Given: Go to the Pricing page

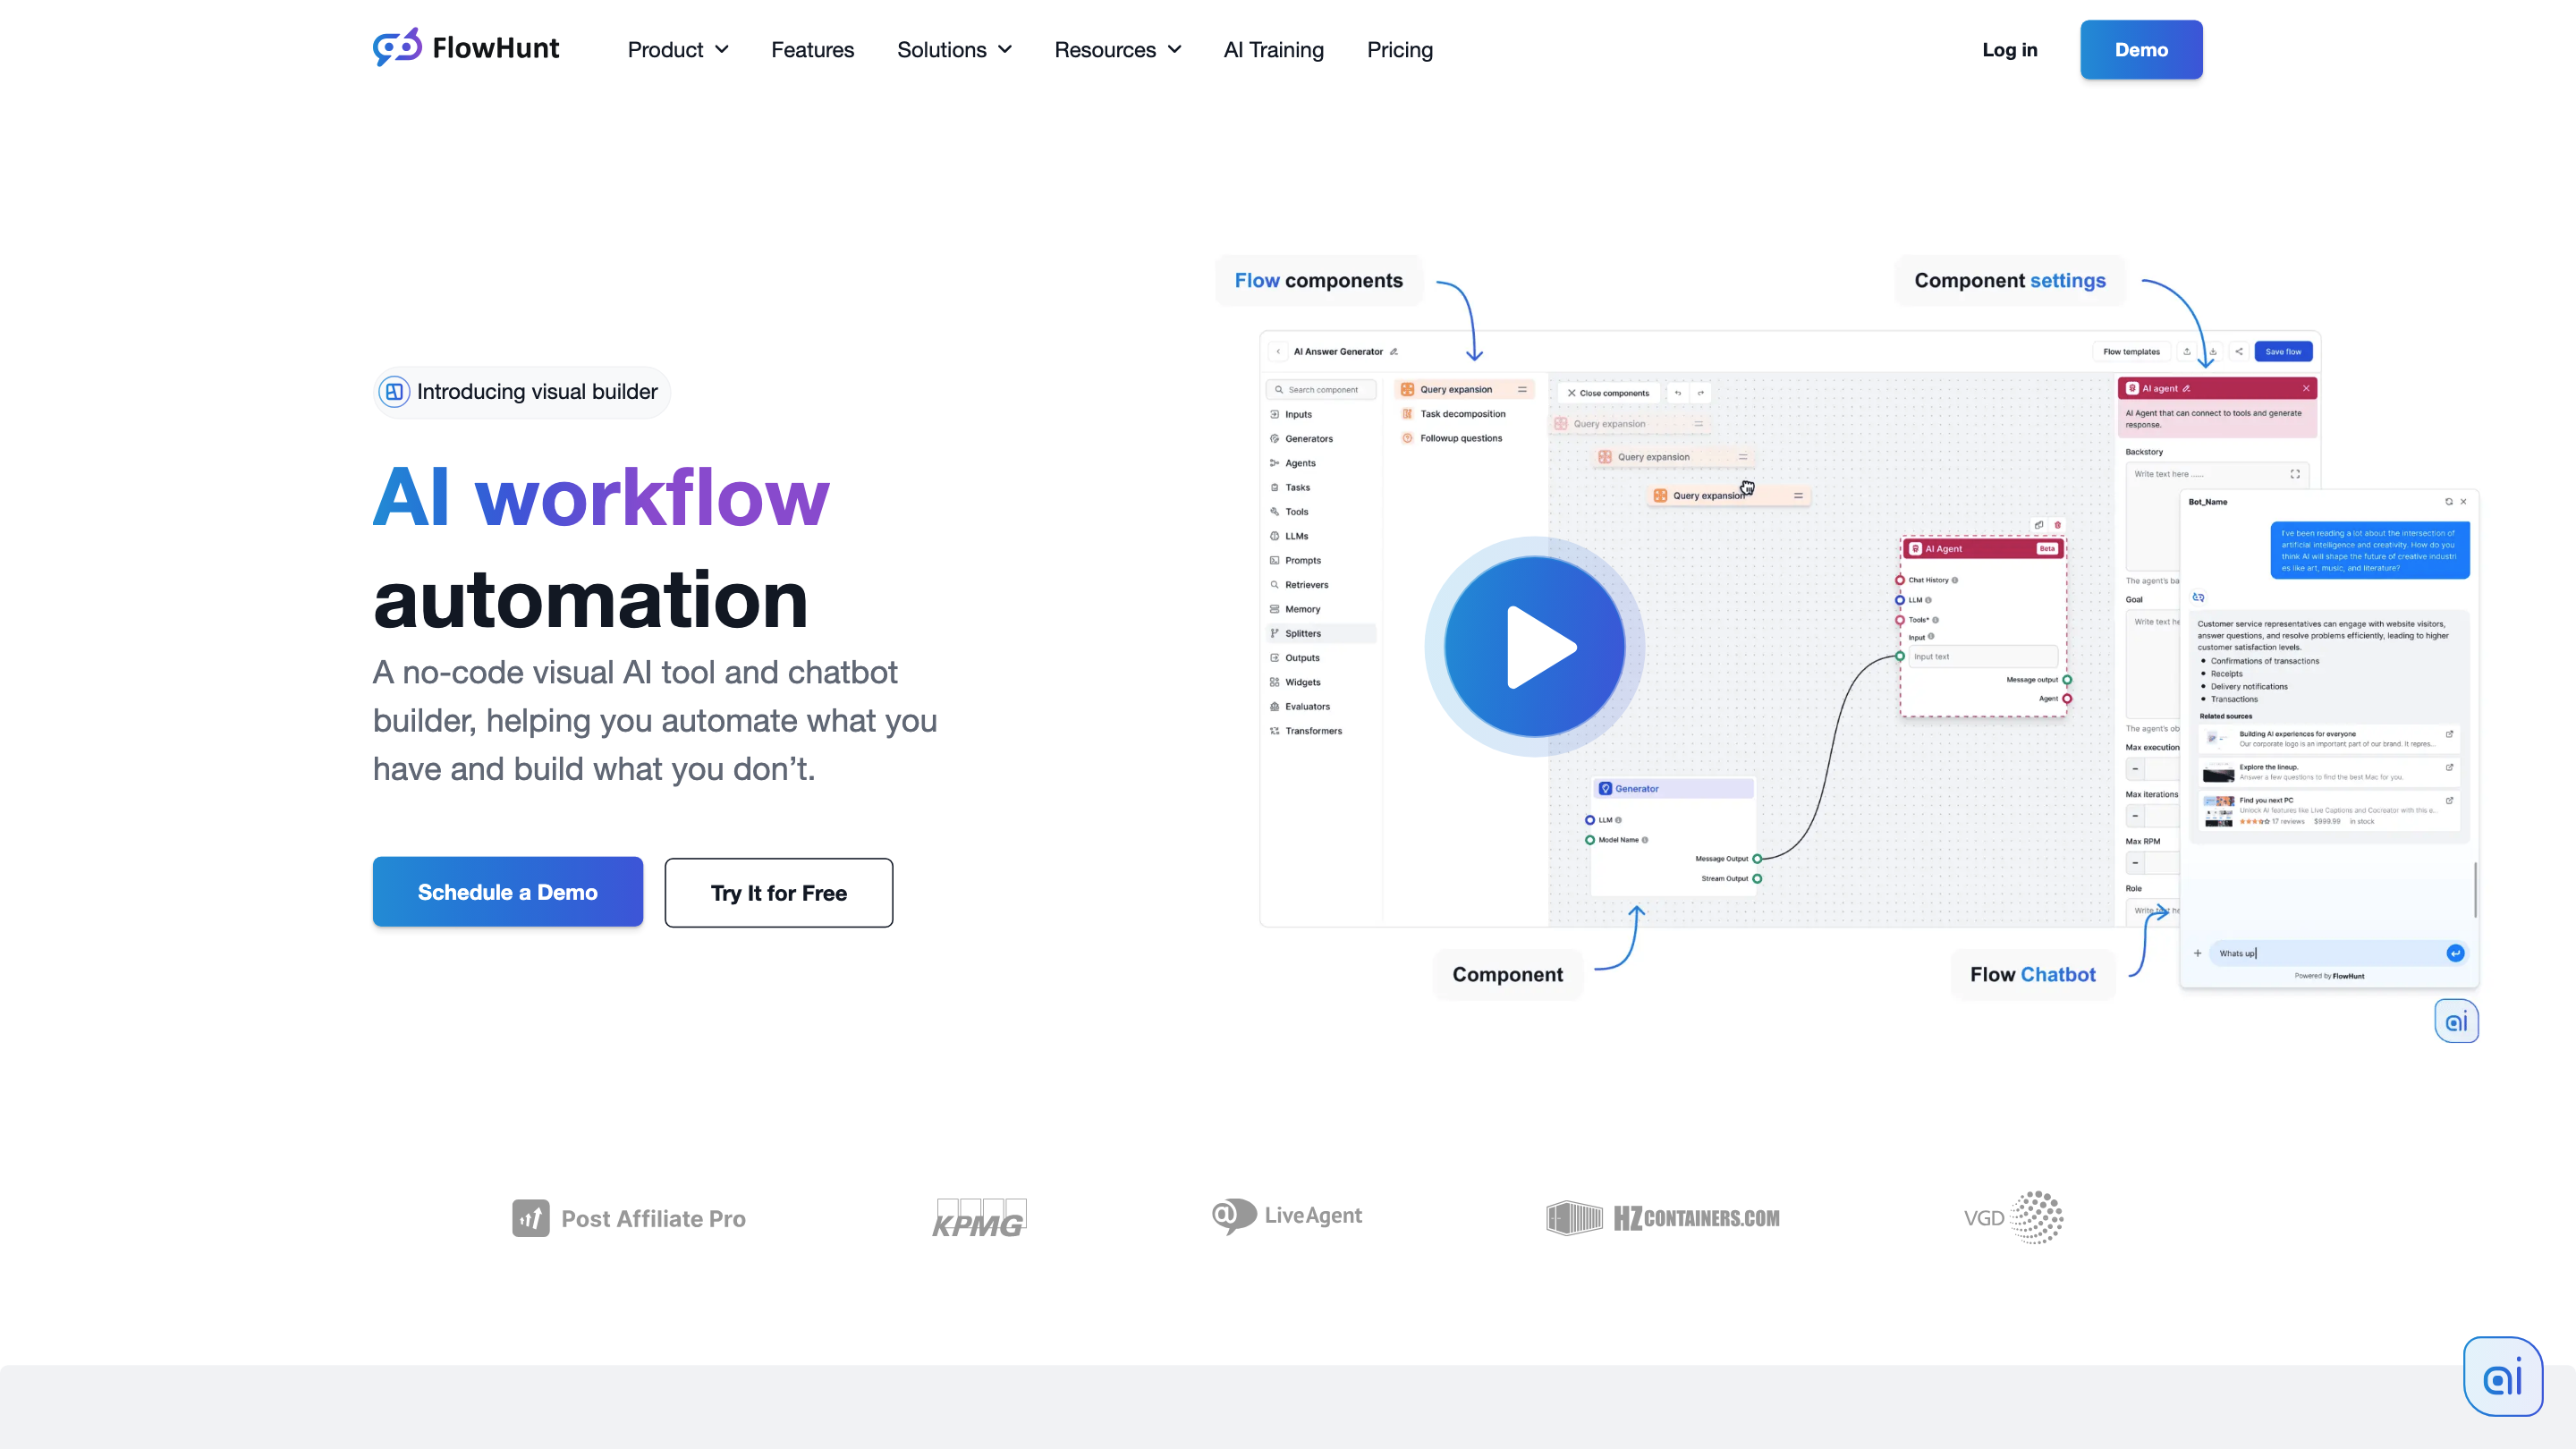Looking at the screenshot, I should [x=1399, y=50].
